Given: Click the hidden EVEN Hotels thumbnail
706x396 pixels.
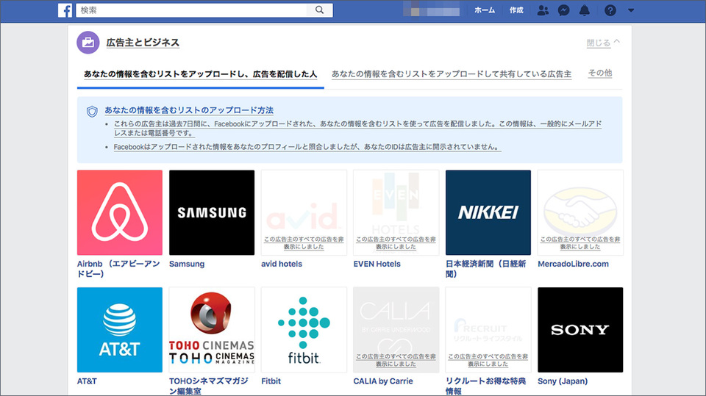Looking at the screenshot, I should click(396, 212).
